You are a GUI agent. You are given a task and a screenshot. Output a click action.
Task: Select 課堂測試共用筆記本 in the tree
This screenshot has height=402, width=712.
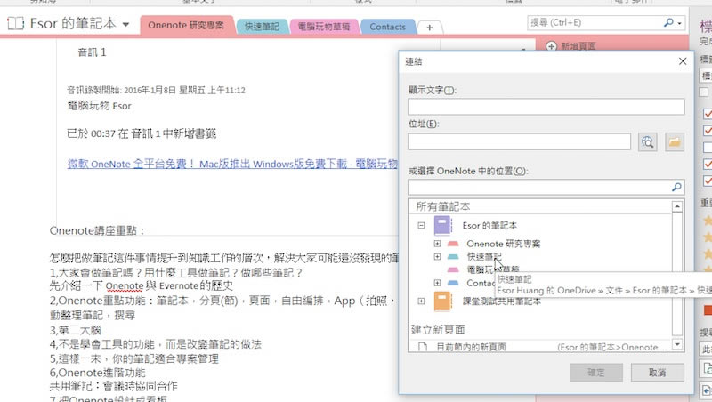tap(501, 301)
